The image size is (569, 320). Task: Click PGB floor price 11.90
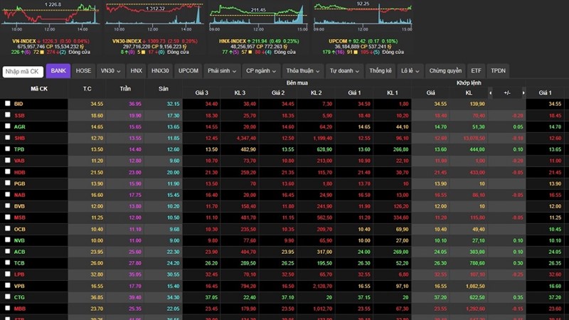[x=173, y=183]
